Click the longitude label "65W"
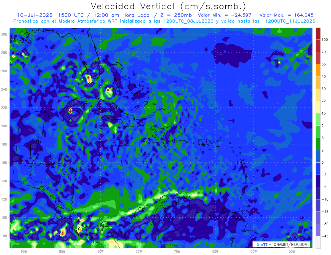 coord(215,251)
